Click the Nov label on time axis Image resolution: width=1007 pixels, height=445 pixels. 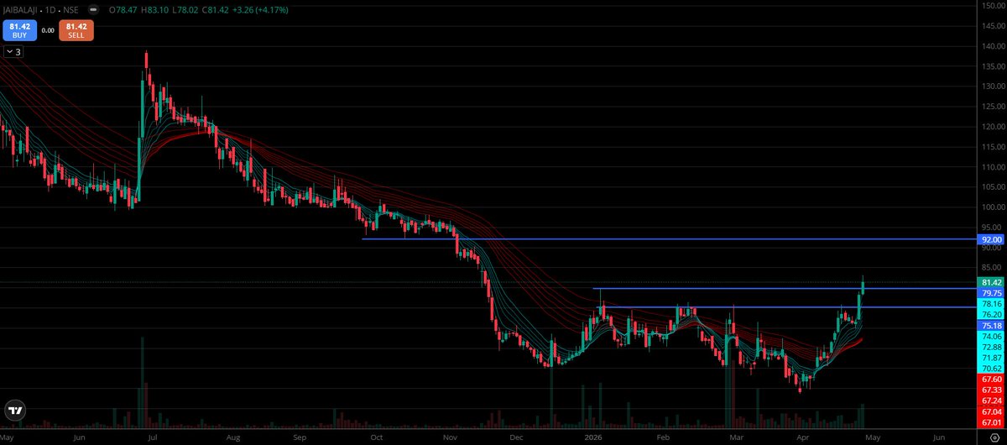pos(449,437)
